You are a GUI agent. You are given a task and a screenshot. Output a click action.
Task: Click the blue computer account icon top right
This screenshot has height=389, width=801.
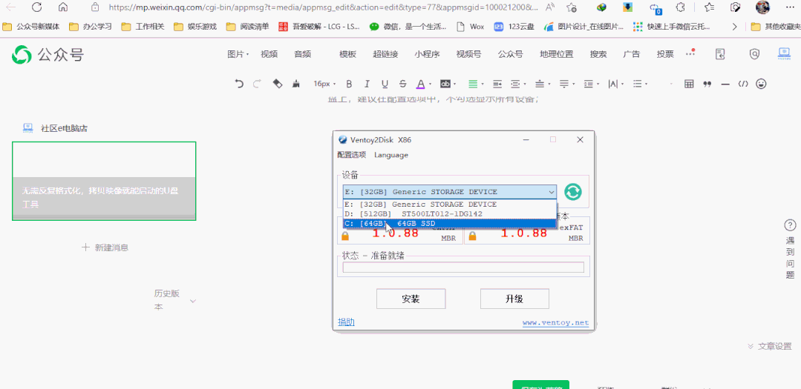(784, 53)
